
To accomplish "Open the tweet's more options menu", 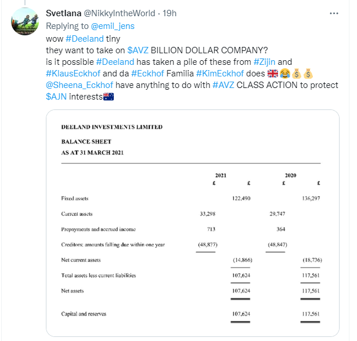I will point(333,12).
